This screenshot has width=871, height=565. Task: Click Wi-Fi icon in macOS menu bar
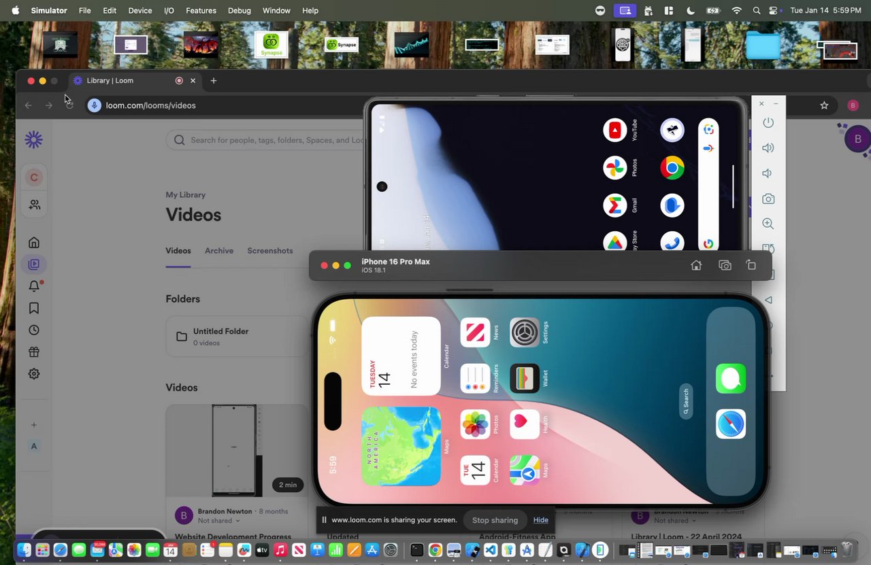736,11
